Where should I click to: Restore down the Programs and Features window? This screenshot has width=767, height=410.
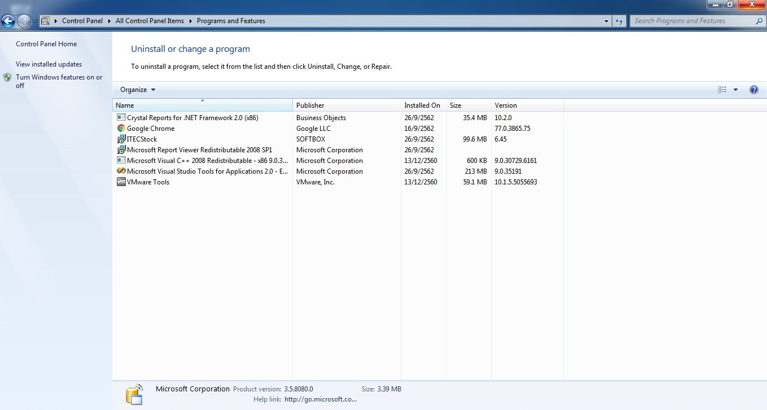pos(730,4)
